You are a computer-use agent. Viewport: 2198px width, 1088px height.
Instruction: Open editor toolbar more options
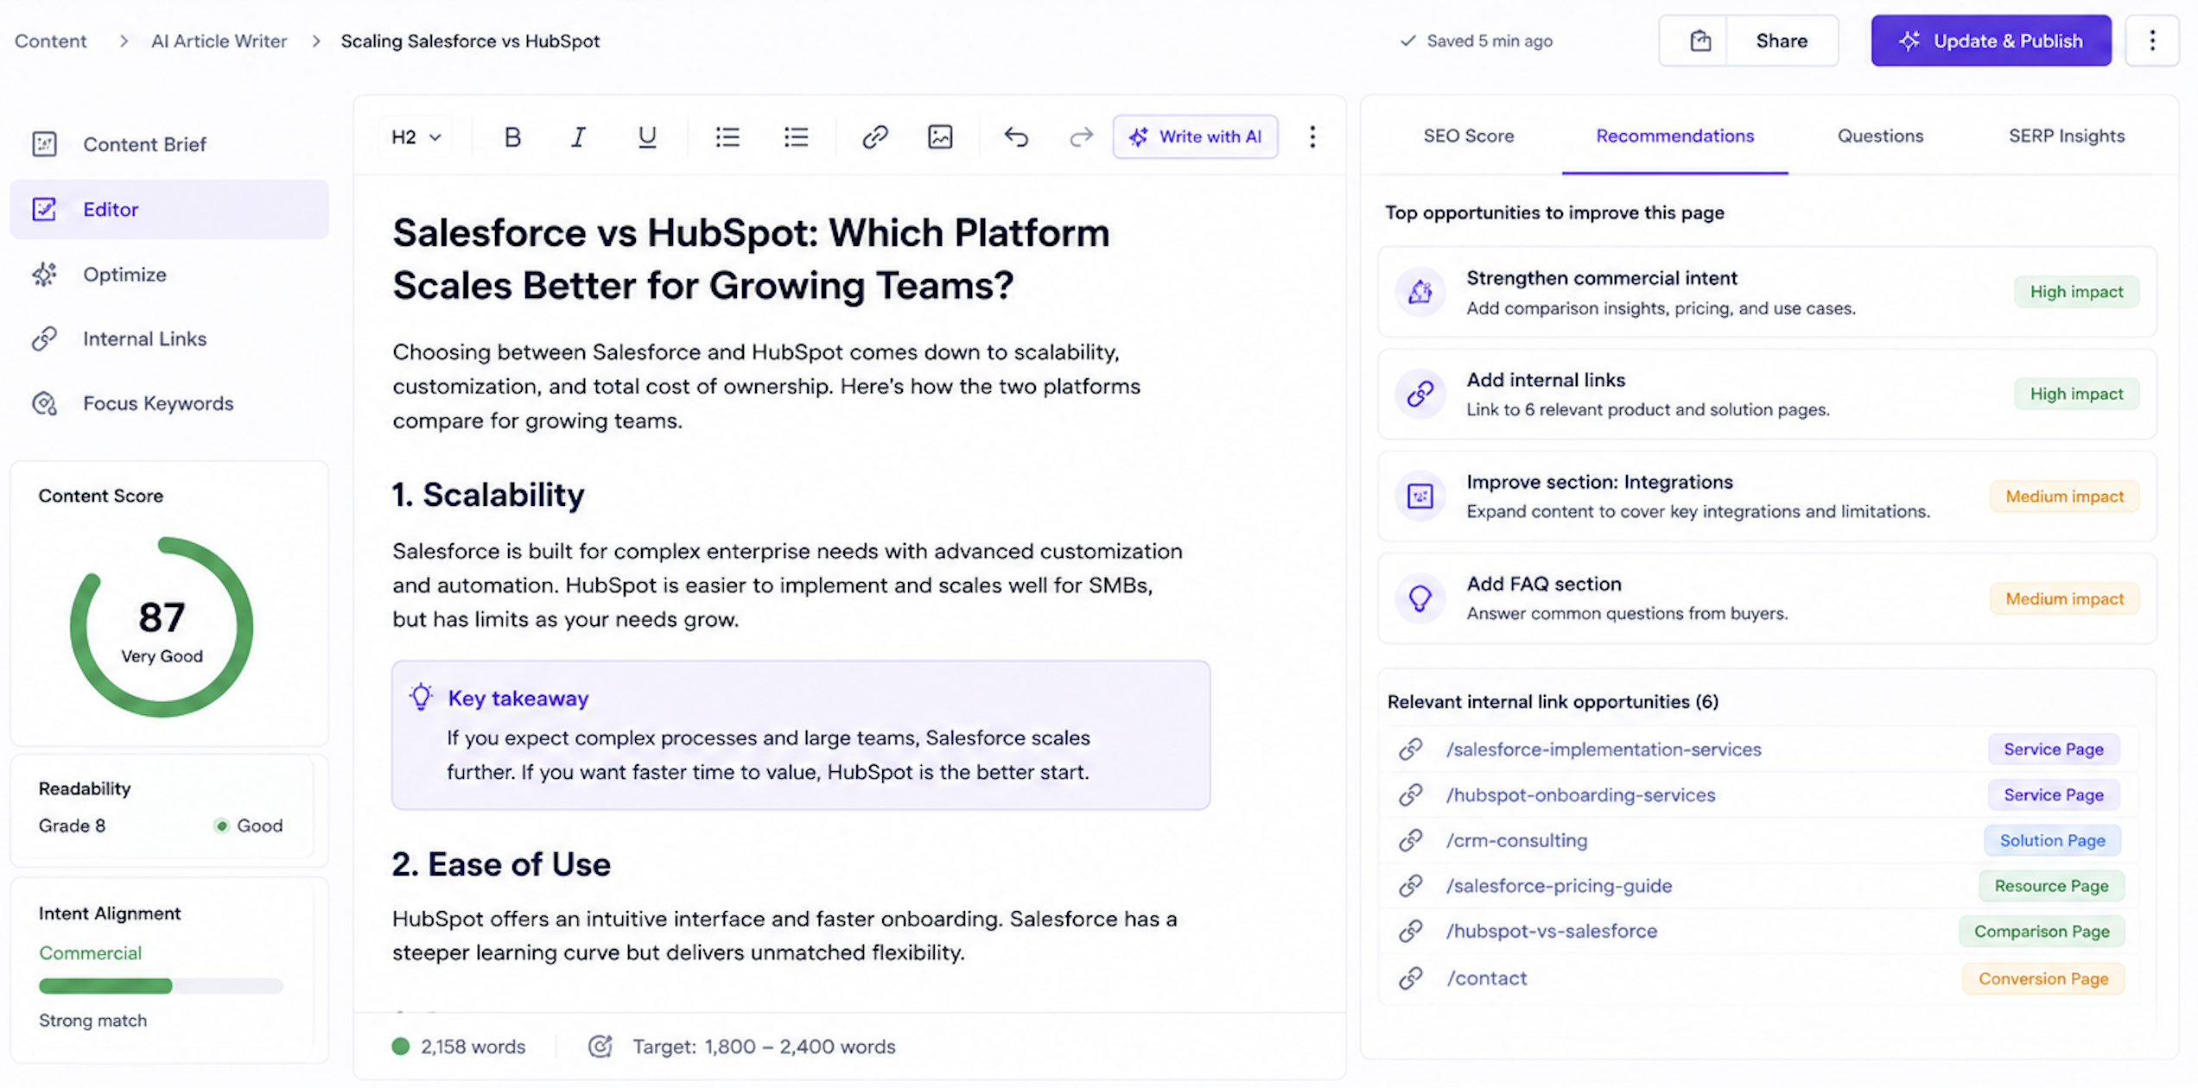[x=1312, y=136]
